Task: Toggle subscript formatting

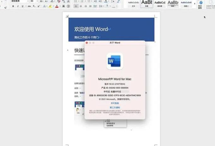Action: (x=34, y=6)
